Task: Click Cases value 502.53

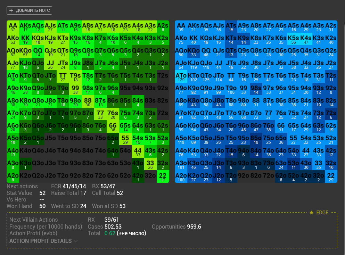Action: pos(113,227)
